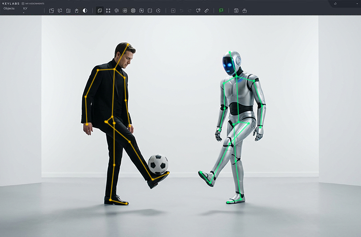Screen dimensions: 361x237
Task: Click the export/share box icon
Action: [x=244, y=11]
